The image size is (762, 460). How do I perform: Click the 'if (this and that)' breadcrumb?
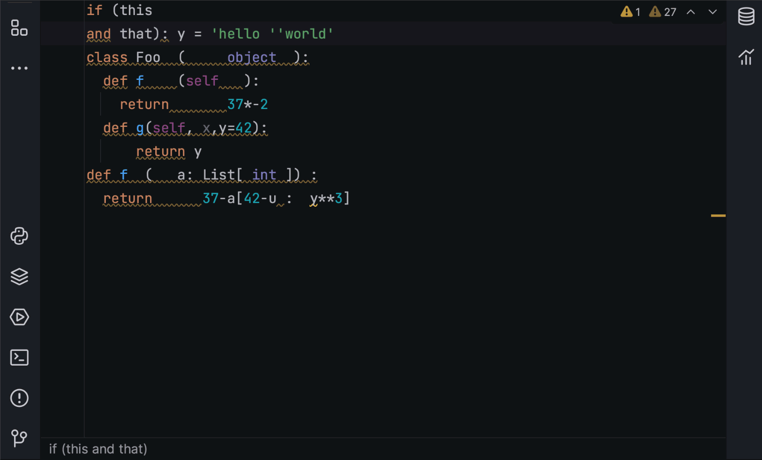pos(97,449)
